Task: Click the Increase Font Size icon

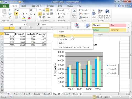Action: [x=31, y=14]
